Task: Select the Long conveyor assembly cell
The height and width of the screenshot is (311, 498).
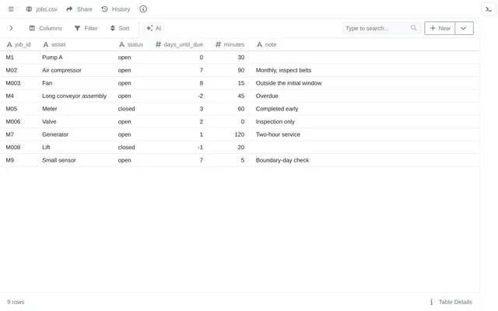Action: (x=75, y=96)
